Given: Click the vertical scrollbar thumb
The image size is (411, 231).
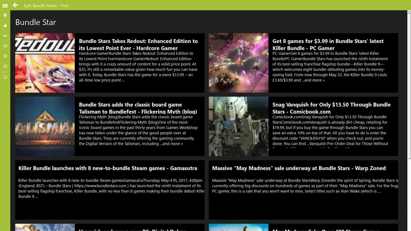Looking at the screenshot, I should [x=409, y=86].
